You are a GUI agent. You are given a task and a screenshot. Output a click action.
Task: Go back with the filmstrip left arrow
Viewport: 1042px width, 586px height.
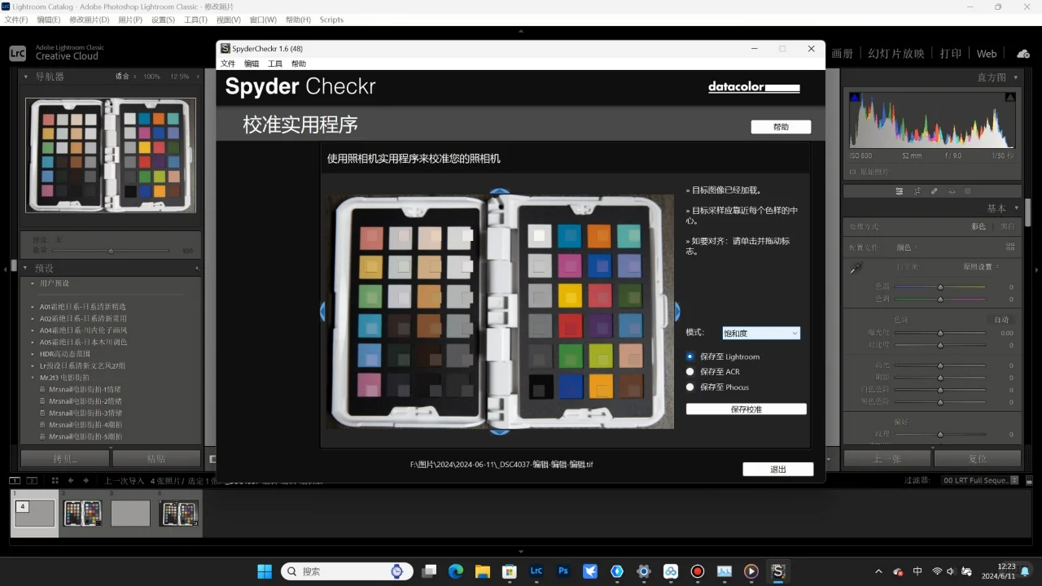(x=71, y=480)
